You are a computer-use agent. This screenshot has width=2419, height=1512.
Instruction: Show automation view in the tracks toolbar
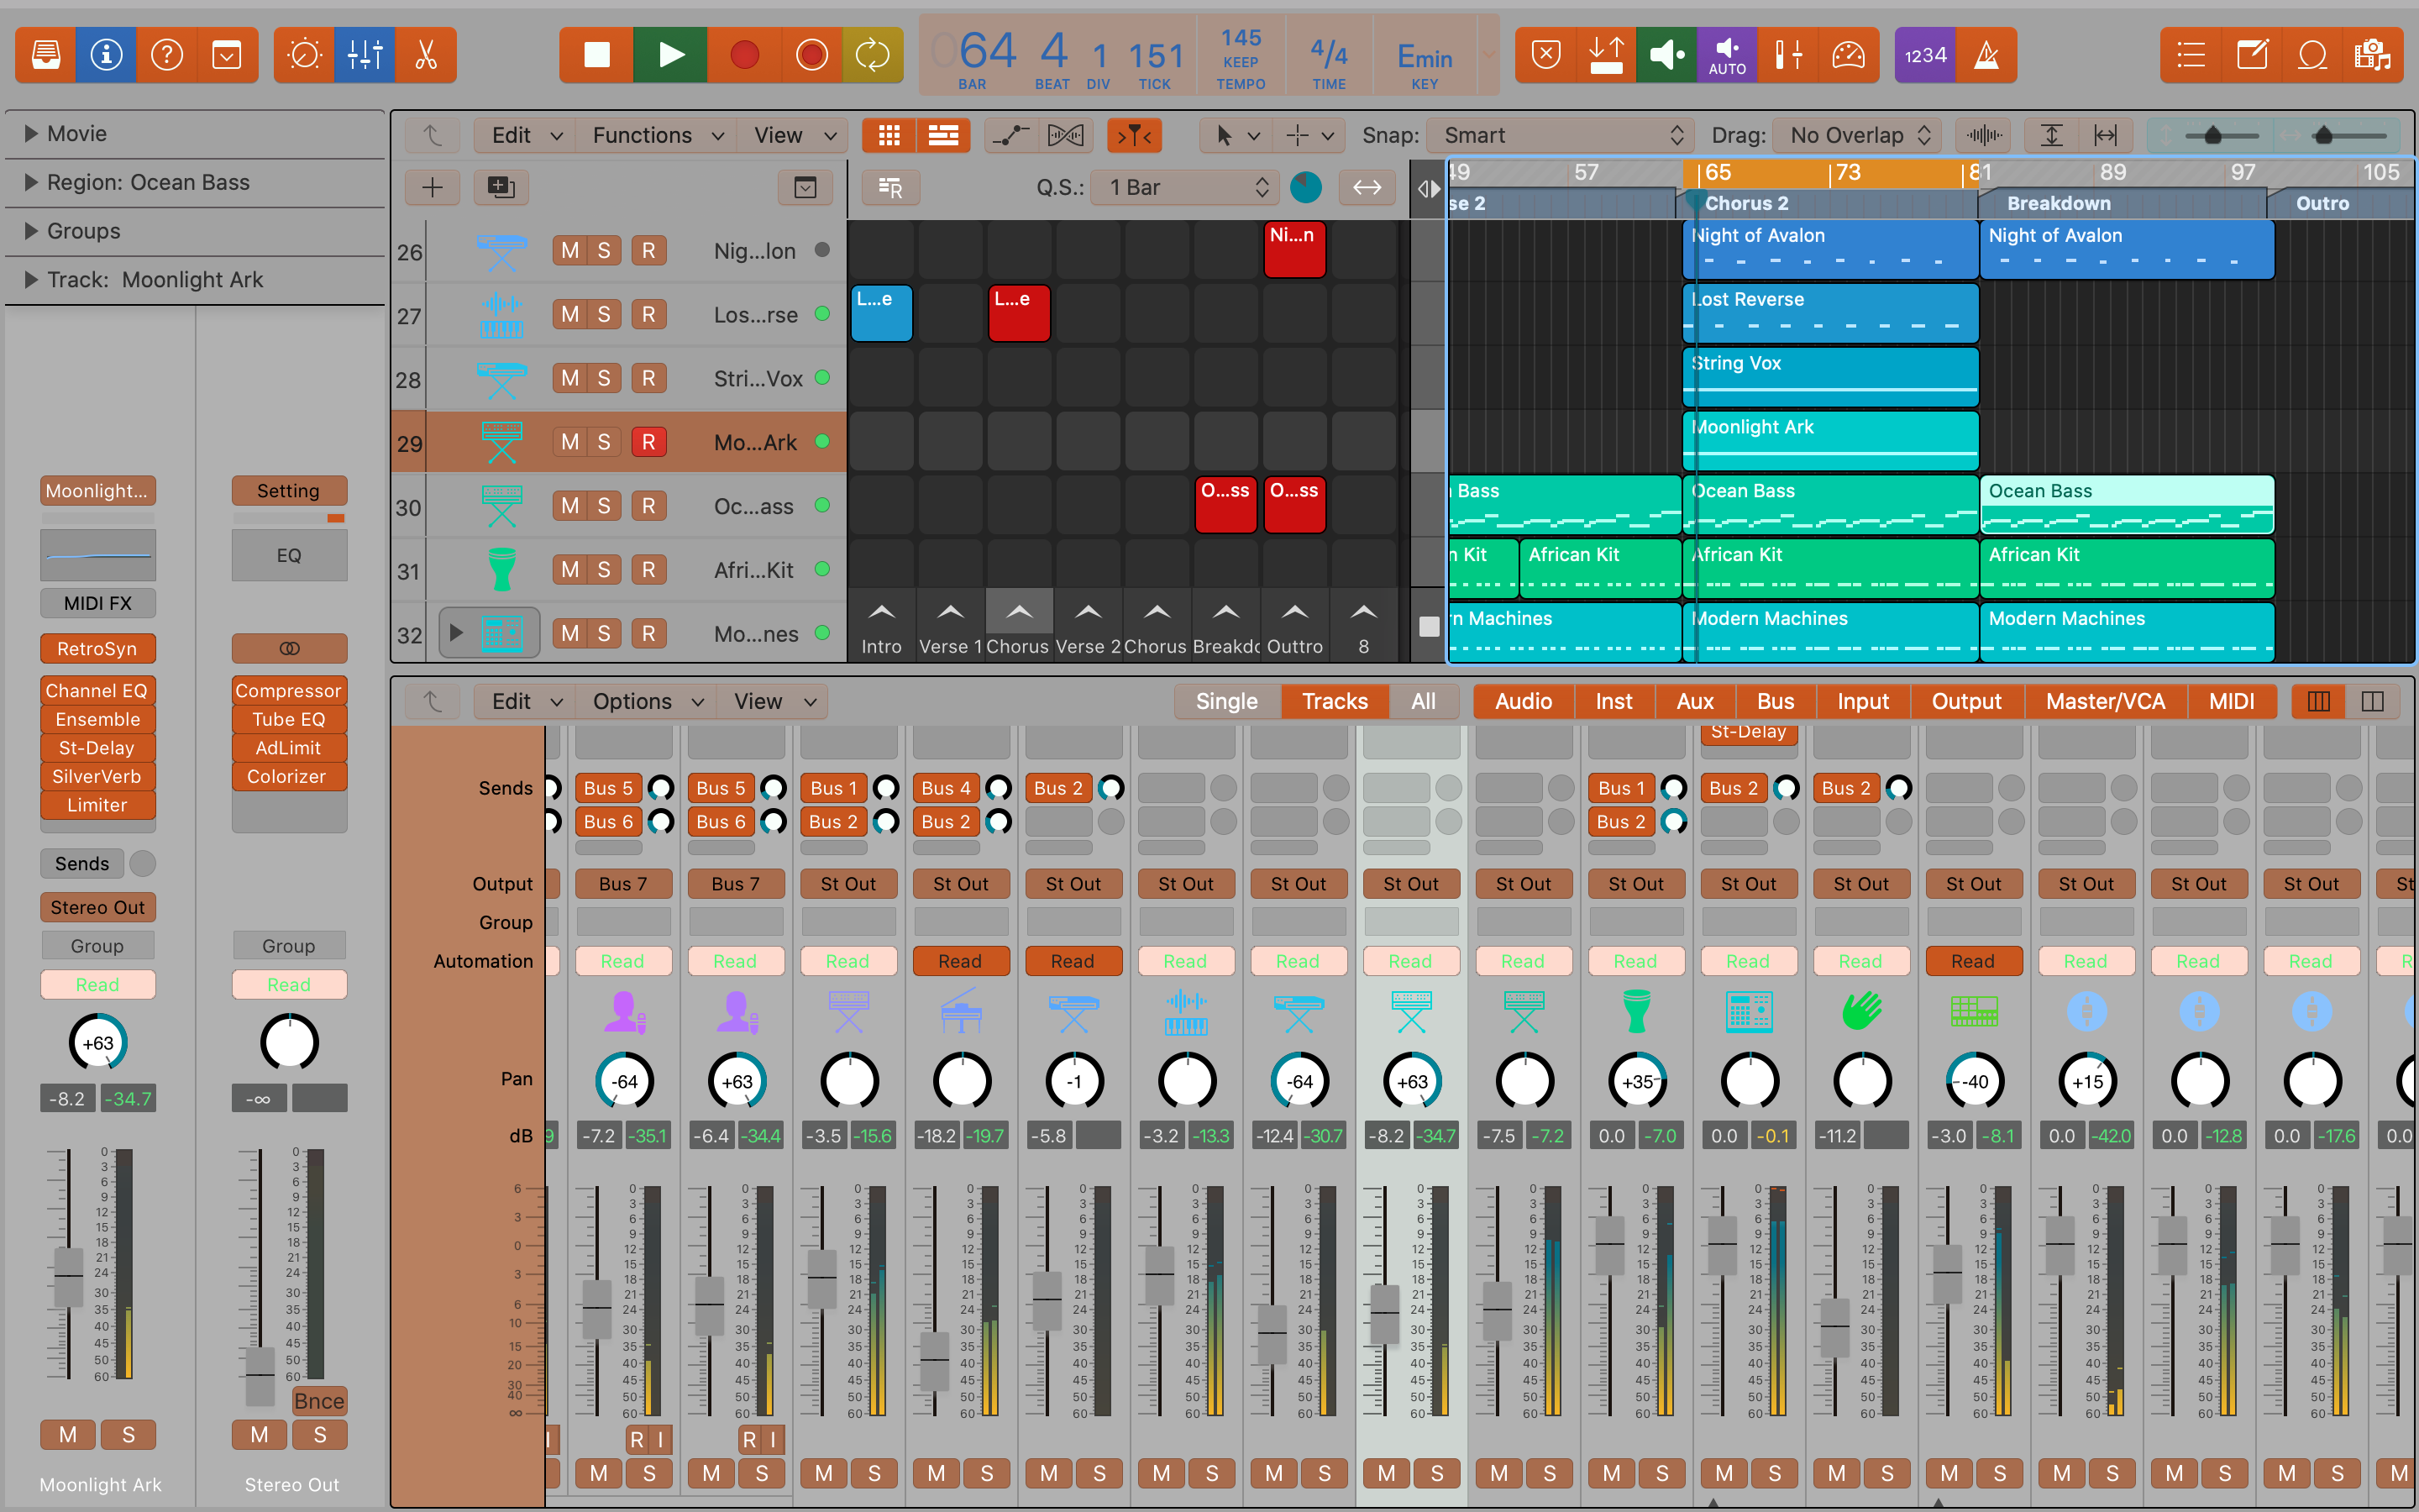[x=1010, y=135]
